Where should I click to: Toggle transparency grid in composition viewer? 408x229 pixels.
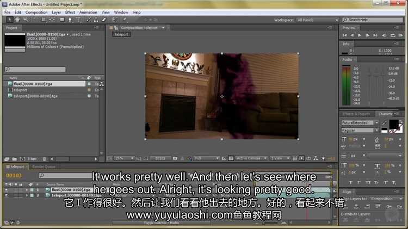tap(231, 158)
